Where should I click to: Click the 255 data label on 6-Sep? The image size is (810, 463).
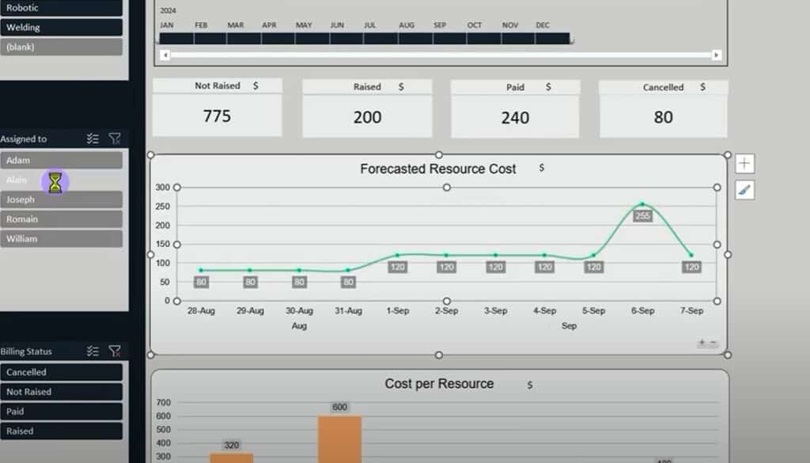tap(642, 216)
